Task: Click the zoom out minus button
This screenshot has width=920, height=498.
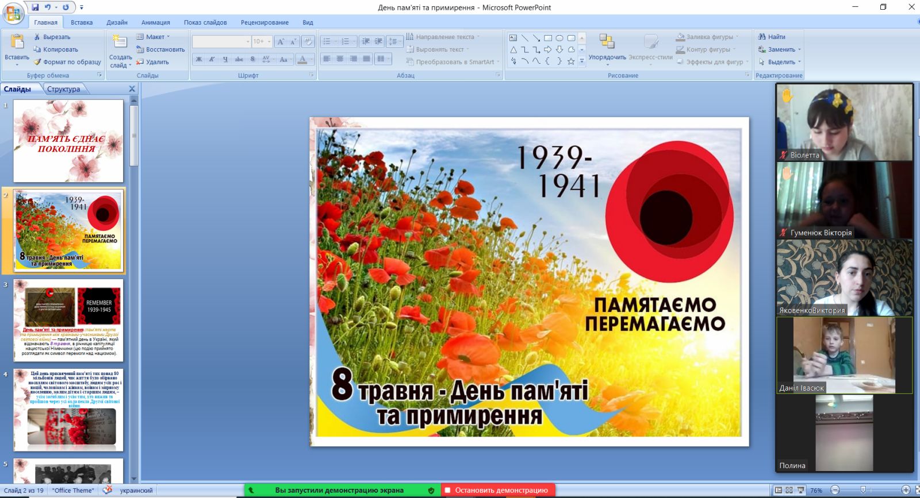Action: pyautogui.click(x=835, y=490)
